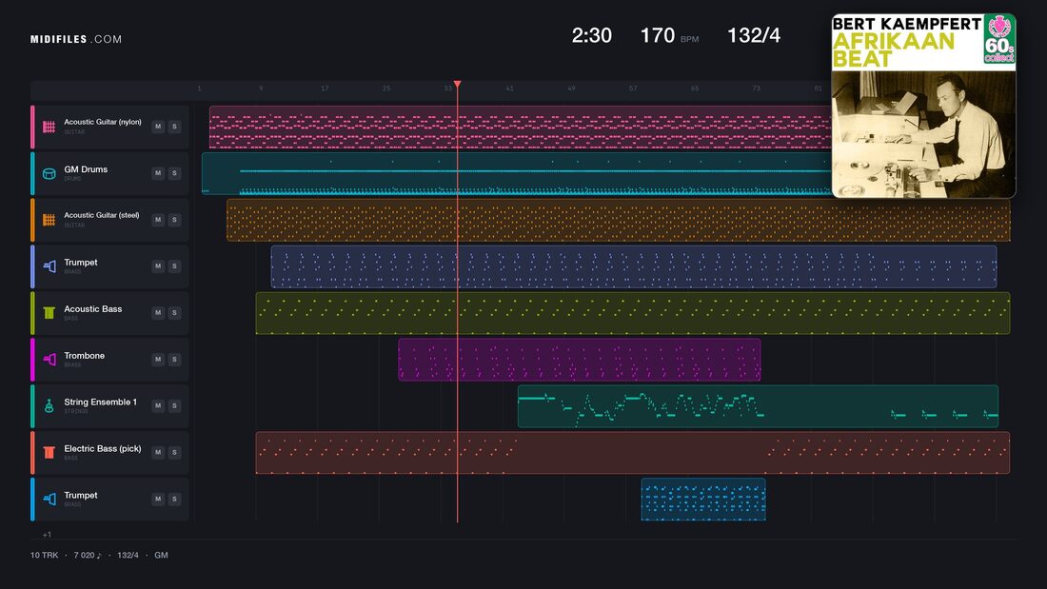Click the Acoustic Bass instrument icon
The image size is (1047, 589).
(x=49, y=312)
